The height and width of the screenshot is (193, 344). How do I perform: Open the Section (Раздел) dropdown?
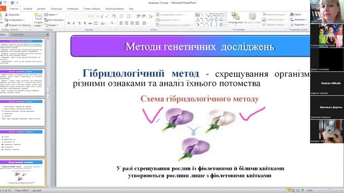click(x=52, y=25)
